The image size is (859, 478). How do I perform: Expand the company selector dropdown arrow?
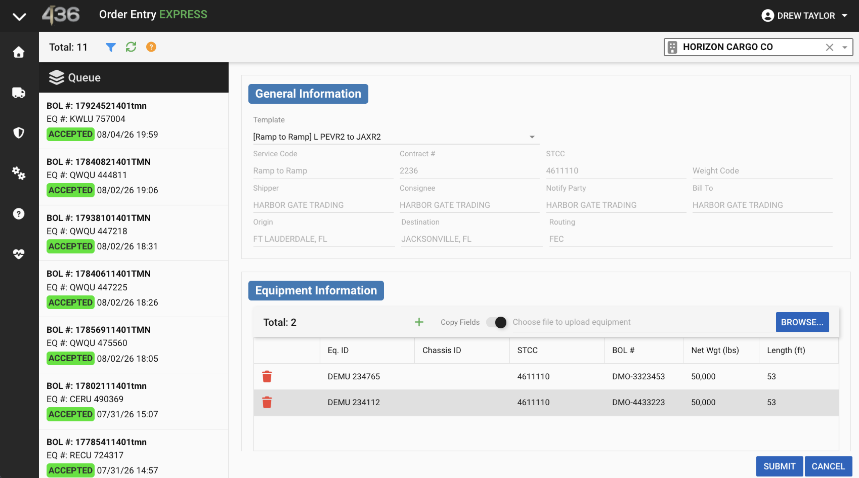click(x=845, y=47)
